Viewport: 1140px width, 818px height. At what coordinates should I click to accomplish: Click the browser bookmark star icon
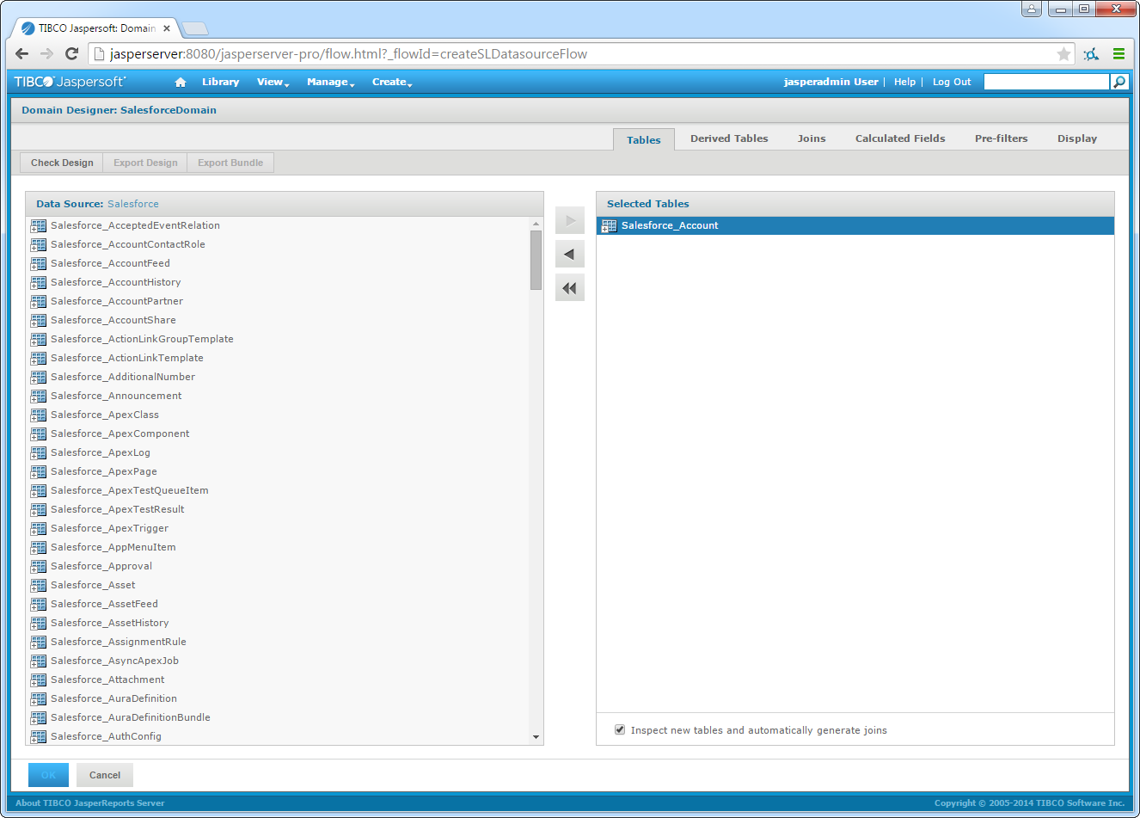click(1063, 54)
